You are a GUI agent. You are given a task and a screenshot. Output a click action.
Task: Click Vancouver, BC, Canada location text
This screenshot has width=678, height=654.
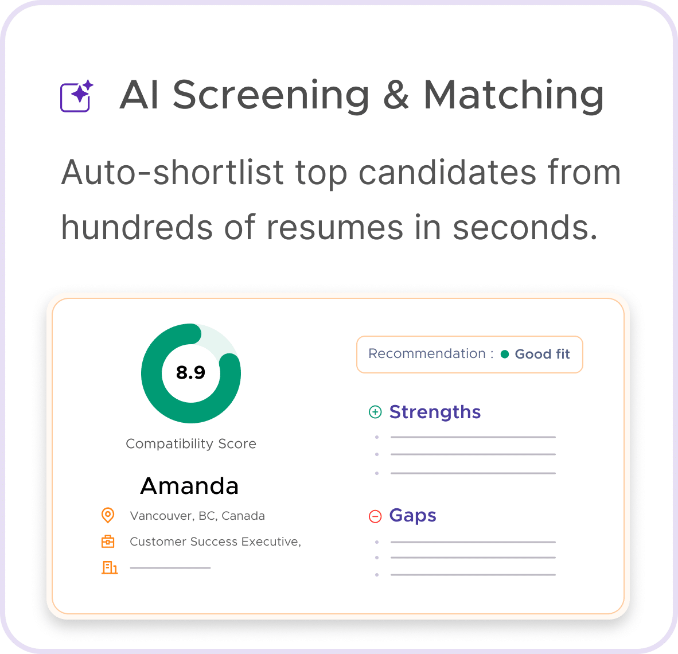(197, 516)
